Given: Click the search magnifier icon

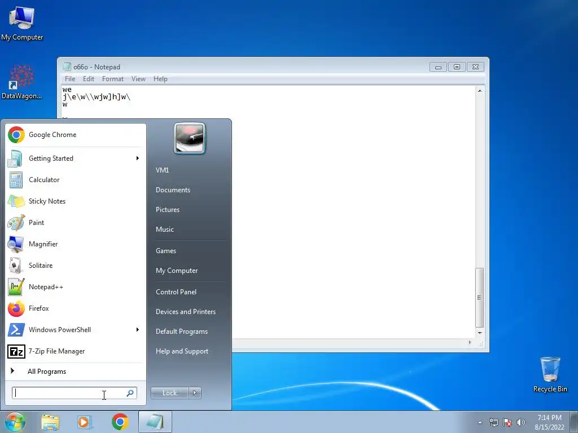Looking at the screenshot, I should coord(130,393).
